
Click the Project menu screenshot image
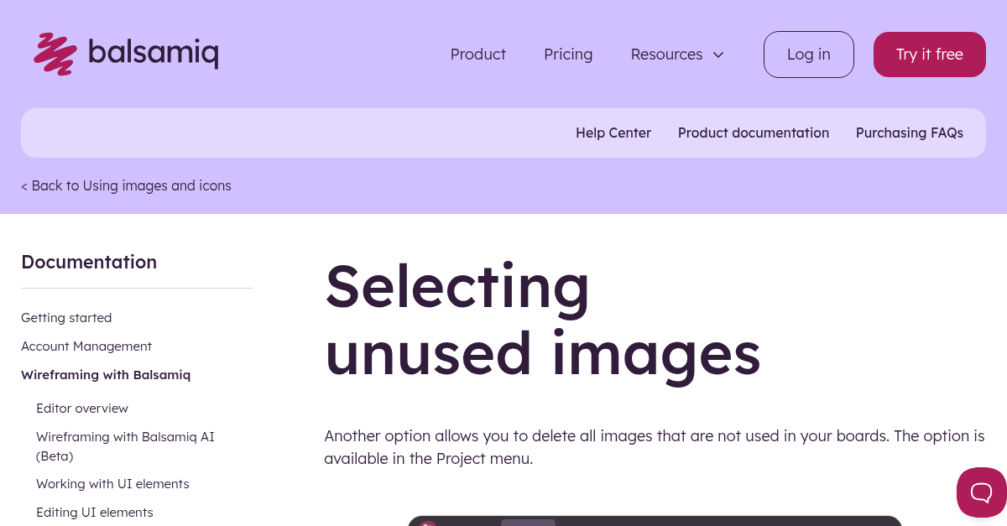tap(655, 521)
